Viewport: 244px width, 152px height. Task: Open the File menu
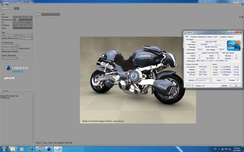[x=2, y=5]
